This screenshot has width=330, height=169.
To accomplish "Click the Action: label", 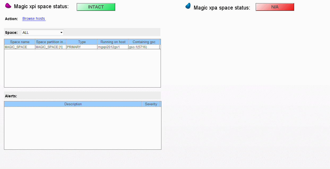I will [x=11, y=19].
